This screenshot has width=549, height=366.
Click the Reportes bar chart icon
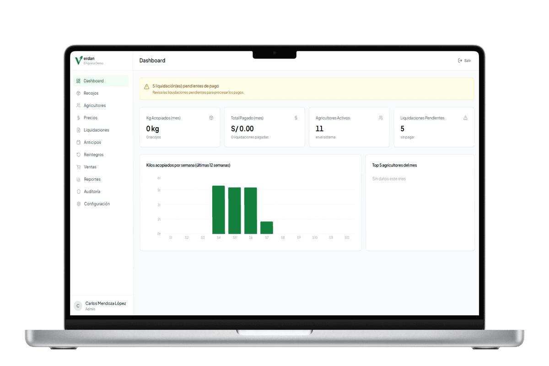coord(78,179)
